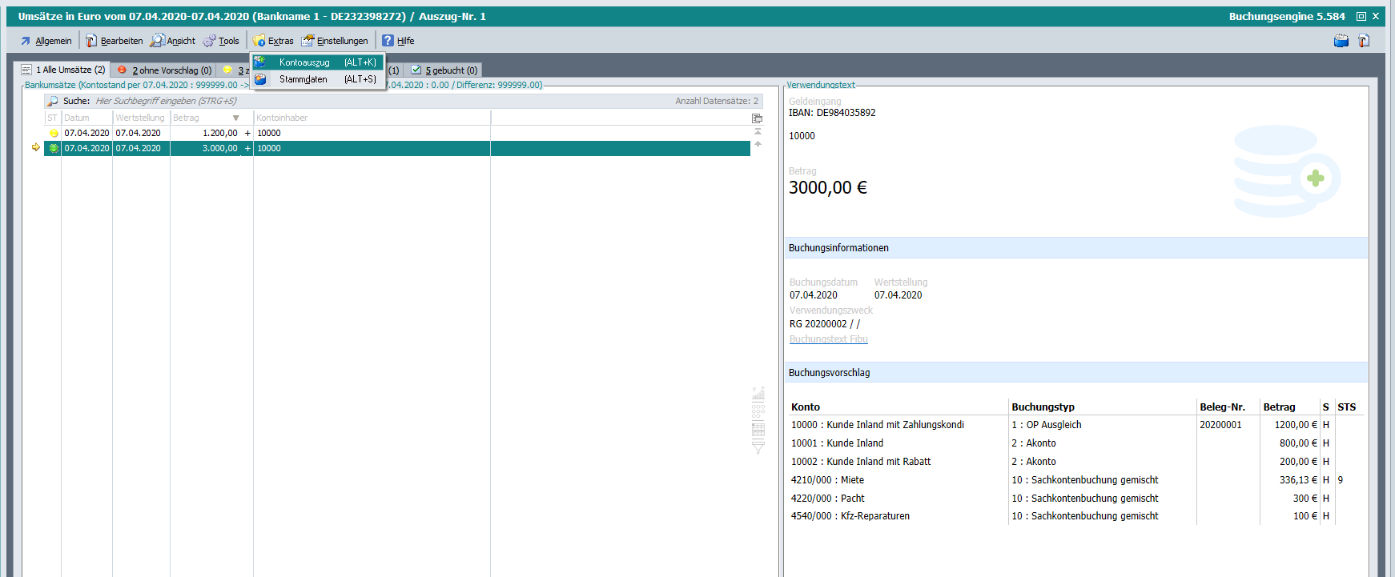Viewport: 1395px width, 577px height.
Task: Click the green status icon of the selected row
Action: click(x=54, y=148)
